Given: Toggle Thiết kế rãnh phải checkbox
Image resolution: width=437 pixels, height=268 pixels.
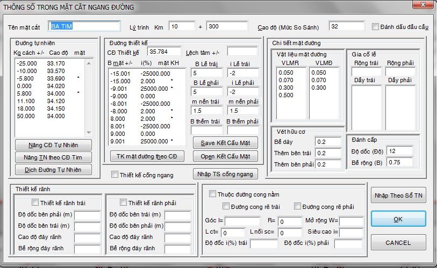Looking at the screenshot, I should pyautogui.click(x=123, y=202).
